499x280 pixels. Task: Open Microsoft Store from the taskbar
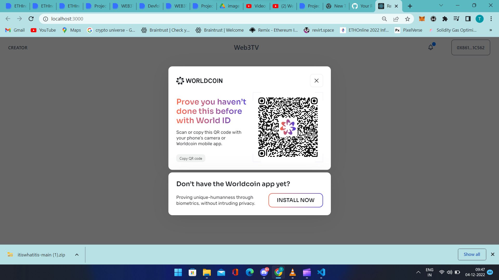pos(192,272)
